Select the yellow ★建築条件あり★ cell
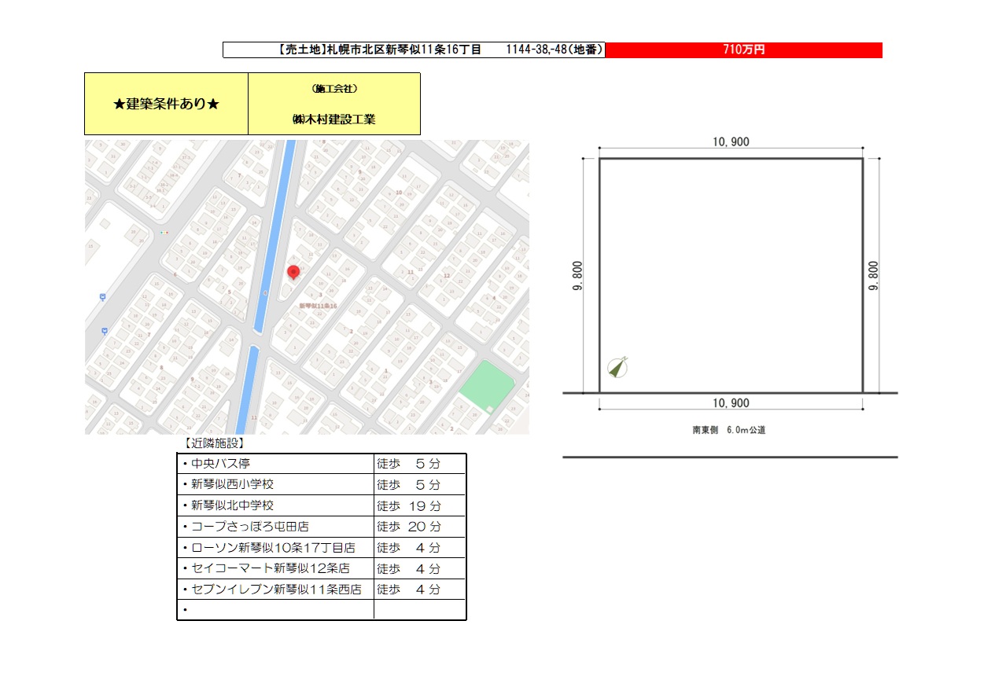The height and width of the screenshot is (698, 991). coord(166,104)
